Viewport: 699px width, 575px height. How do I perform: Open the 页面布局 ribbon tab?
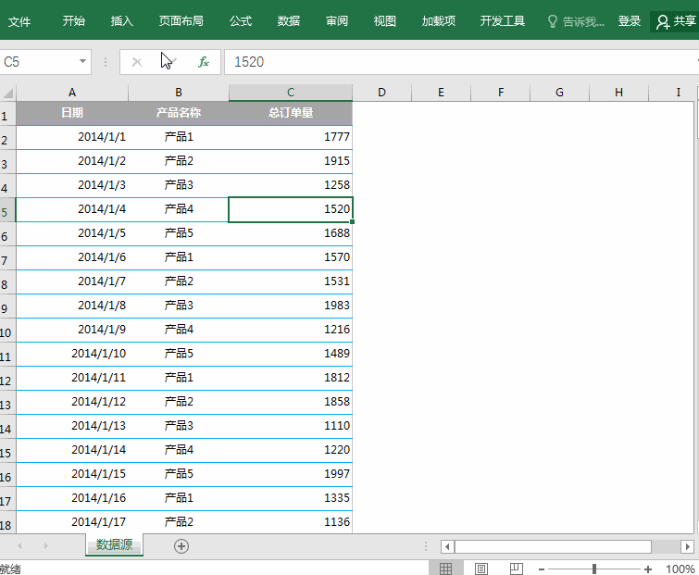click(181, 21)
